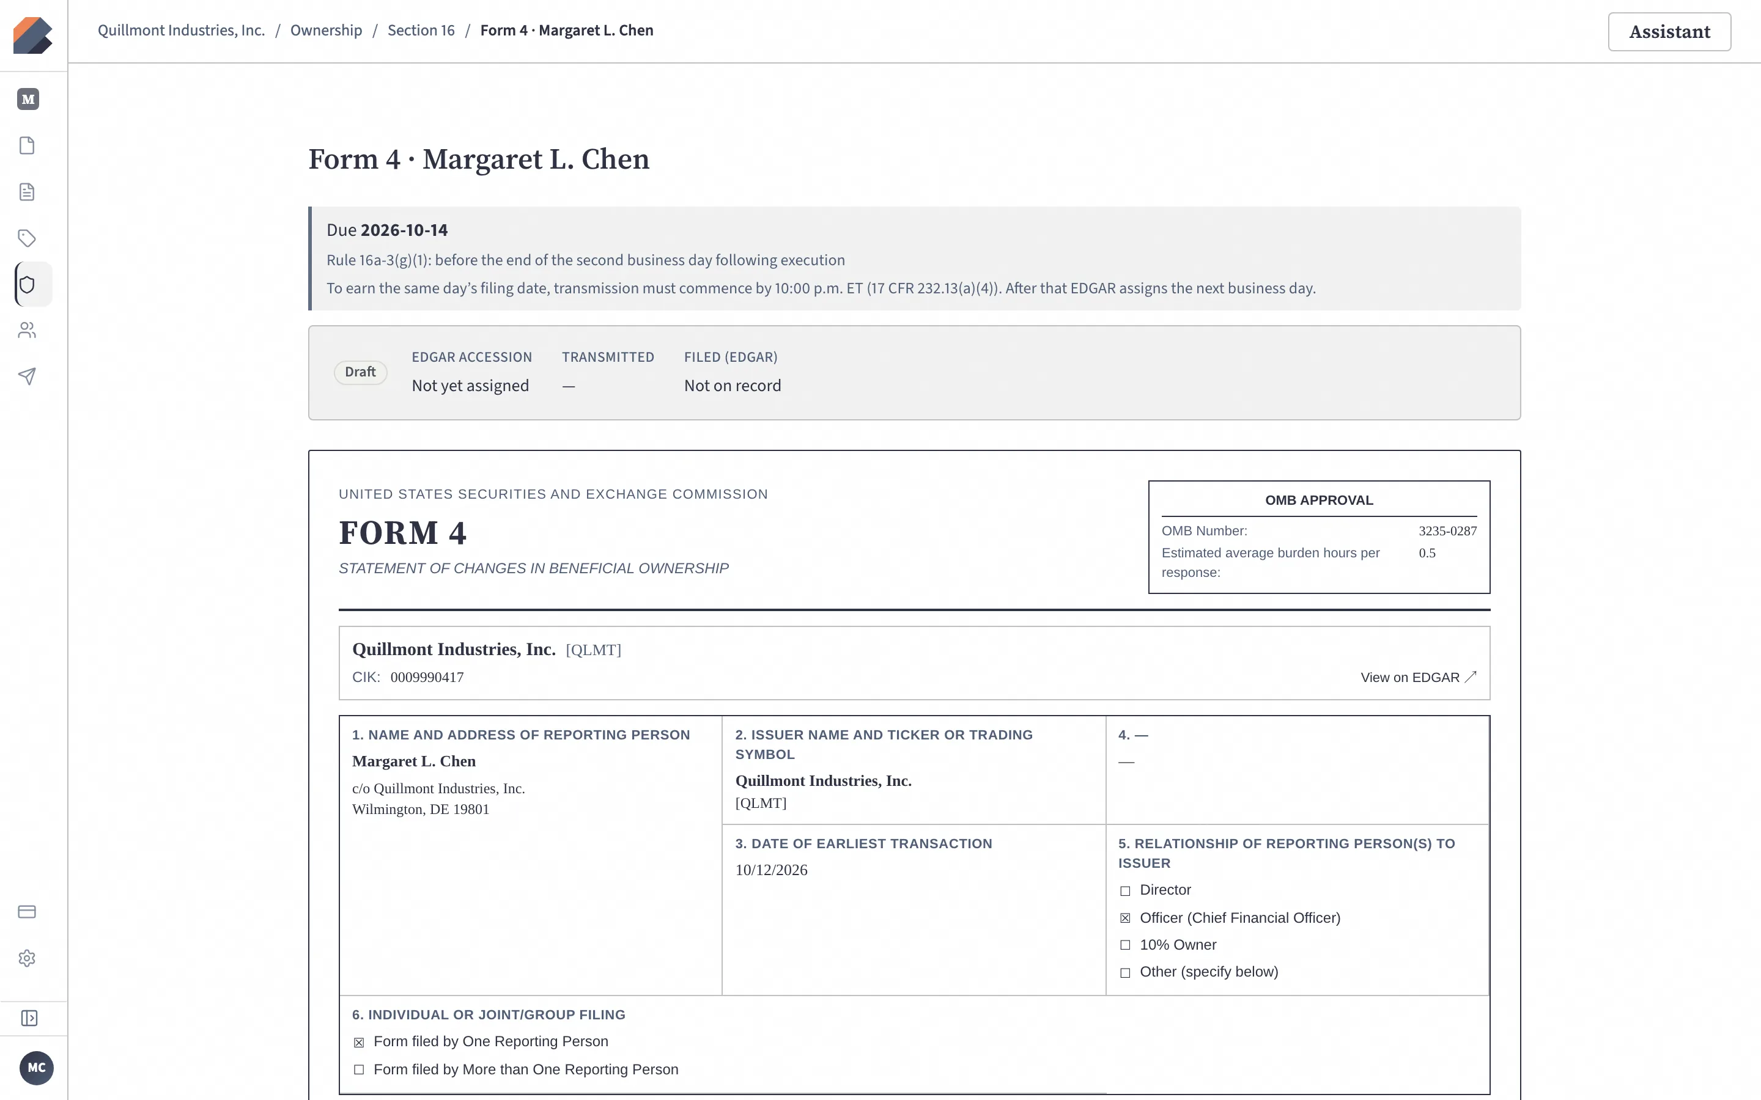Screen dimensions: 1761x1100
Task: Click reporting person name Margaret L. Chen
Action: click(x=414, y=761)
